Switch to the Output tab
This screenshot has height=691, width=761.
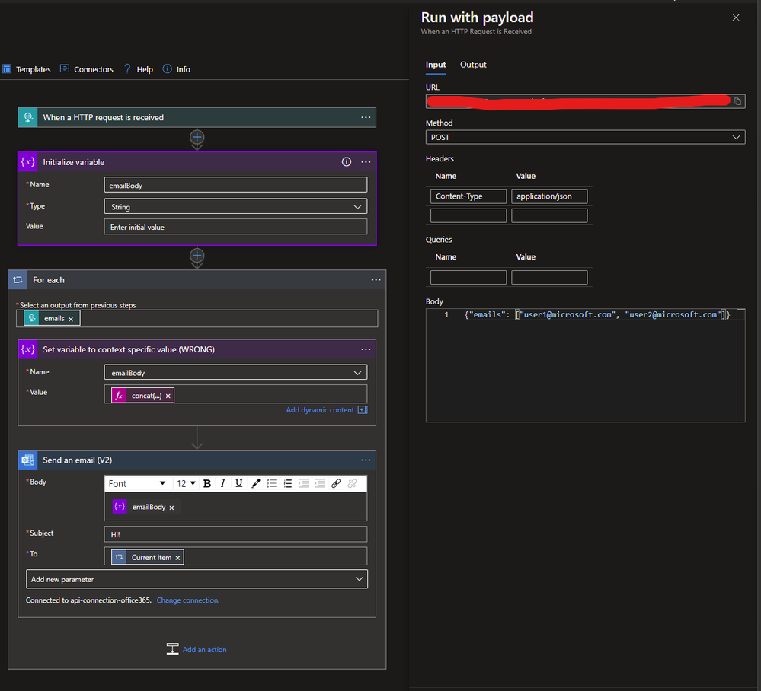pyautogui.click(x=473, y=65)
